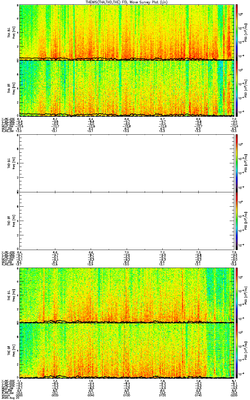Click the 'THD B⊥' axis label

(9, 164)
